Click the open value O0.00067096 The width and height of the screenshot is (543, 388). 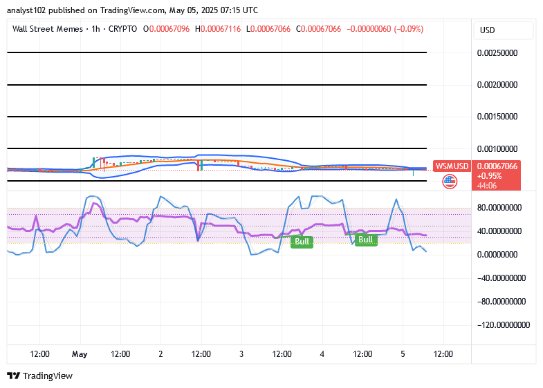[x=167, y=29]
